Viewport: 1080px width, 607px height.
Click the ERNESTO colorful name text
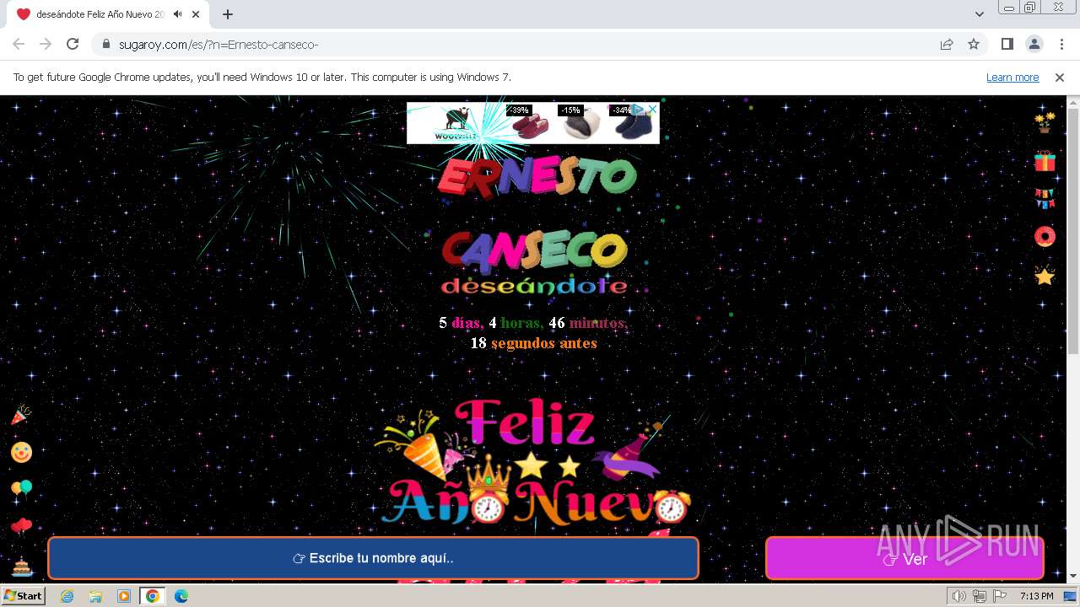[x=537, y=177]
